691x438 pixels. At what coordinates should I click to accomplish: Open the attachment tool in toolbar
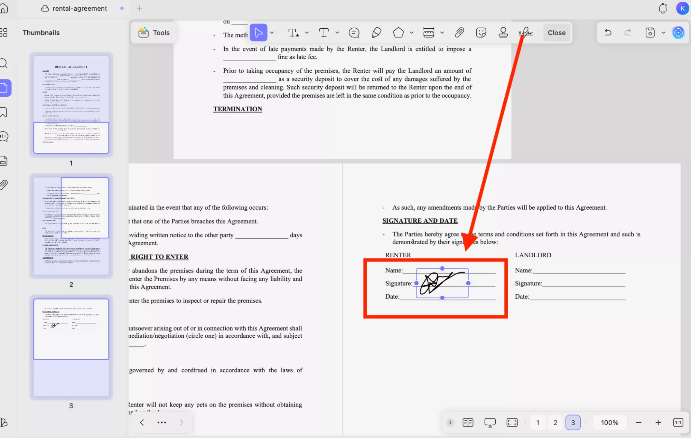(459, 32)
